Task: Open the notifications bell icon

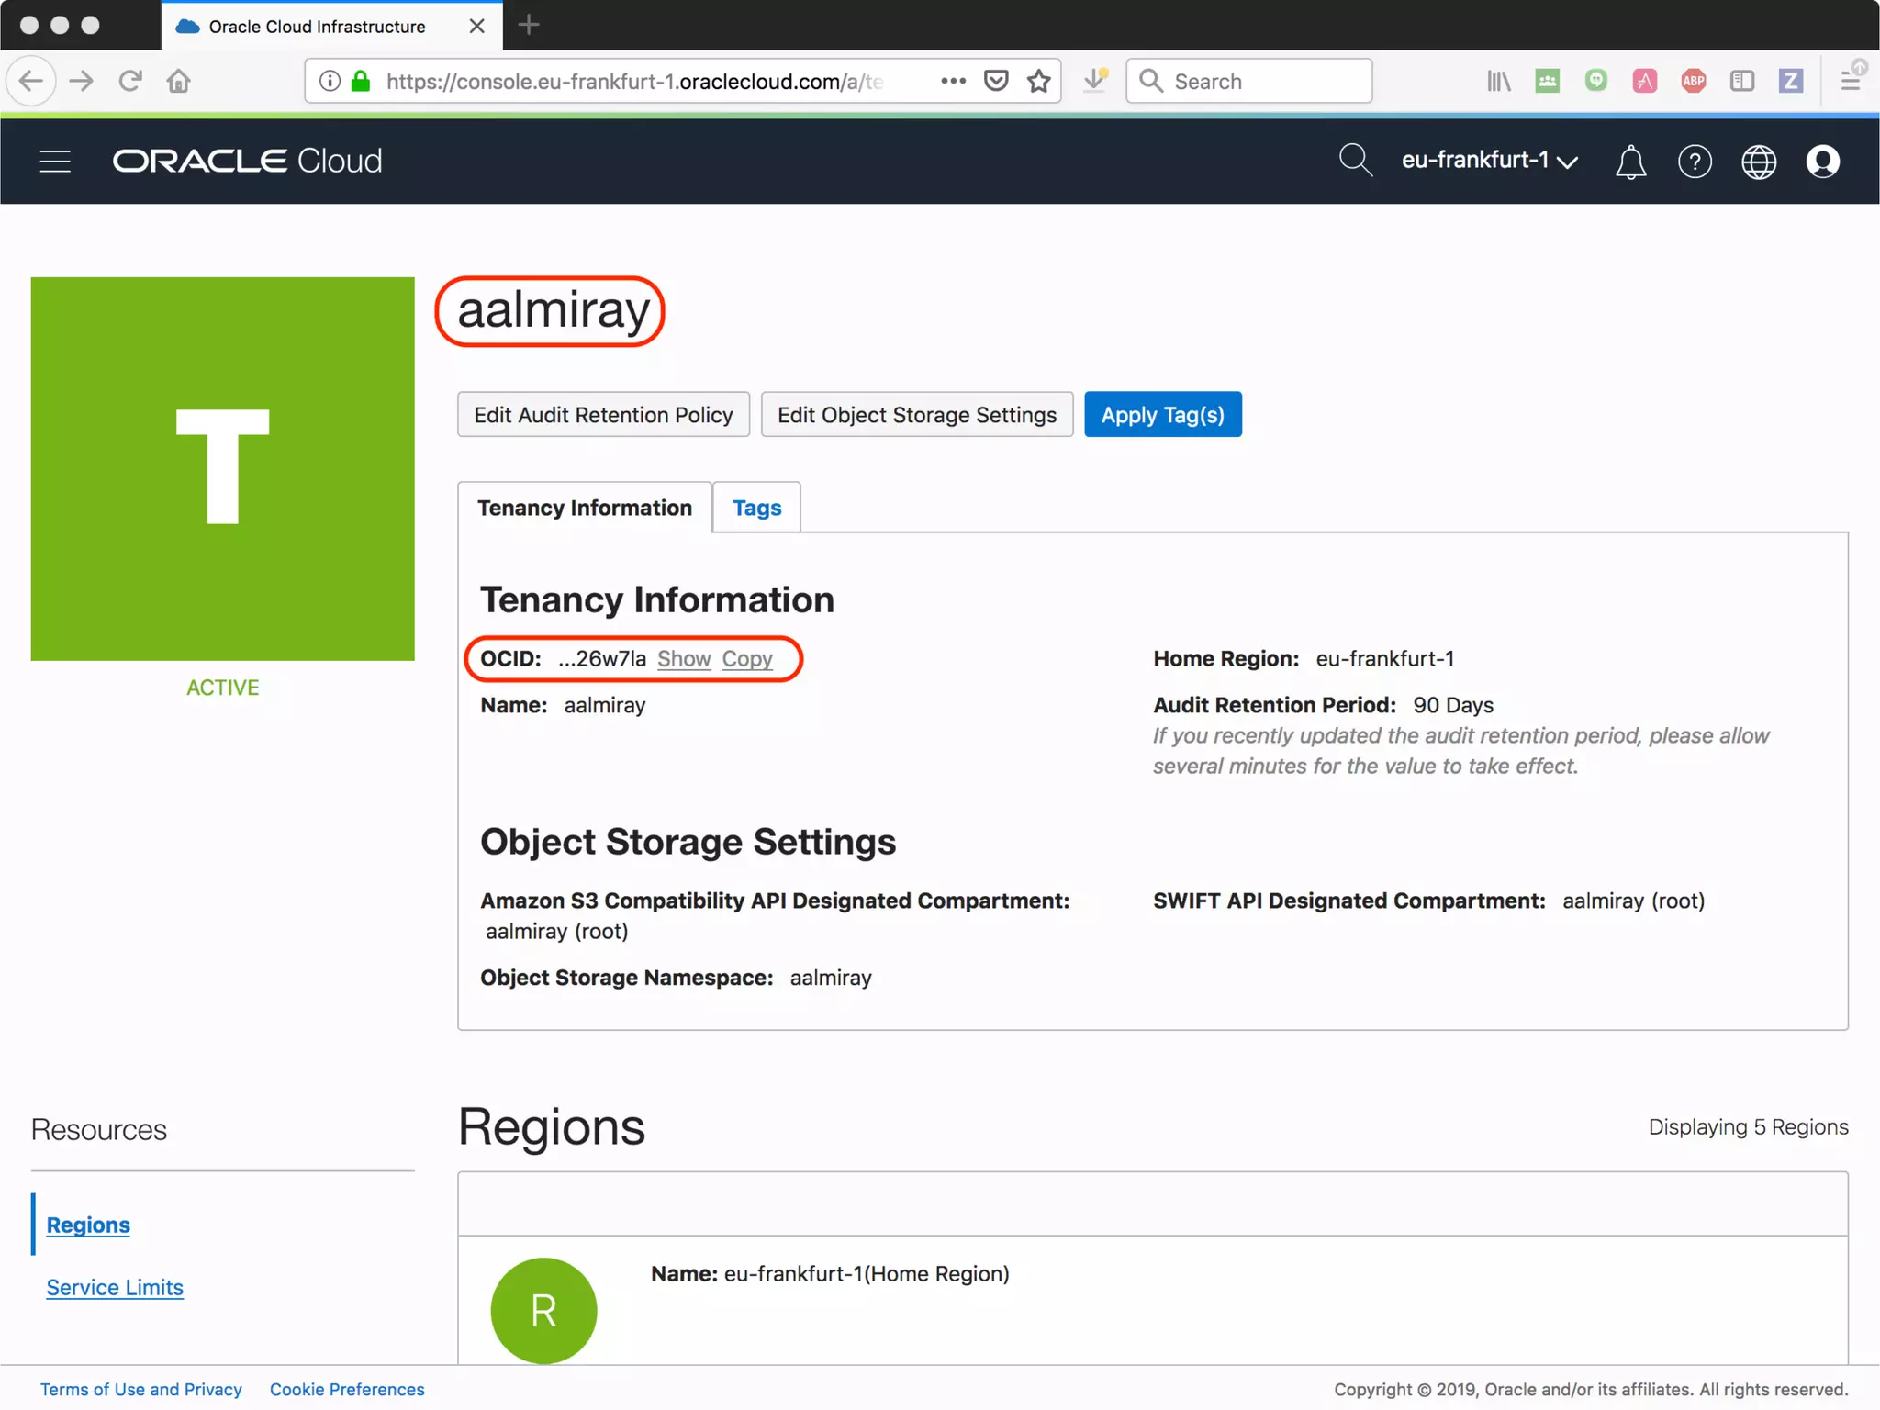Action: [1630, 162]
